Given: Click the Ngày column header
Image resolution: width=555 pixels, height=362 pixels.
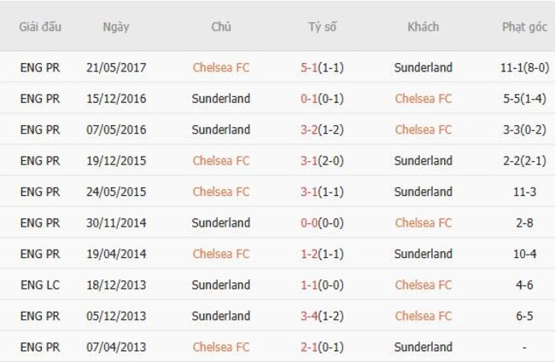Looking at the screenshot, I should pos(116,26).
